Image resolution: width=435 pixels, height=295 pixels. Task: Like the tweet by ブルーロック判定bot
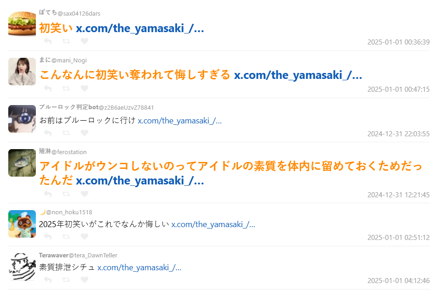click(x=84, y=133)
